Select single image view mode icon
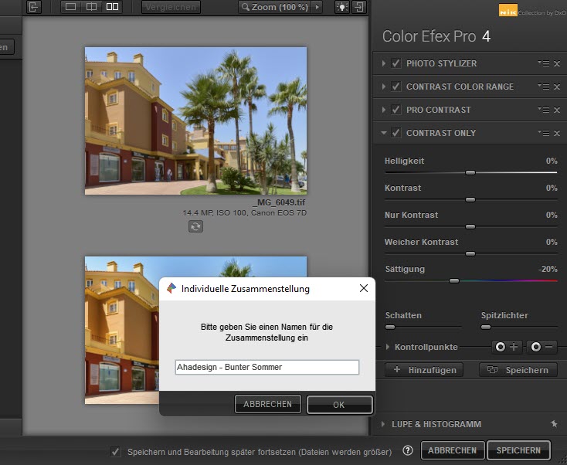Viewport: 567px width, 465px height. coord(70,6)
